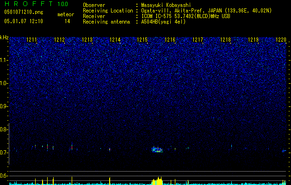Click the A504HB(yagi 4el) antenna value
This screenshot has height=185, width=291.
coord(163,22)
